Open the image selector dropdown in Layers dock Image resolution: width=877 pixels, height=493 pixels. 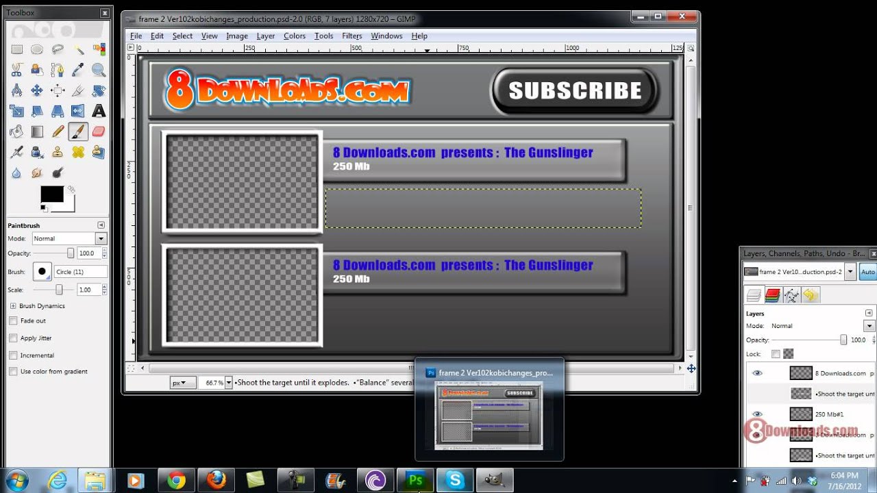(x=850, y=272)
